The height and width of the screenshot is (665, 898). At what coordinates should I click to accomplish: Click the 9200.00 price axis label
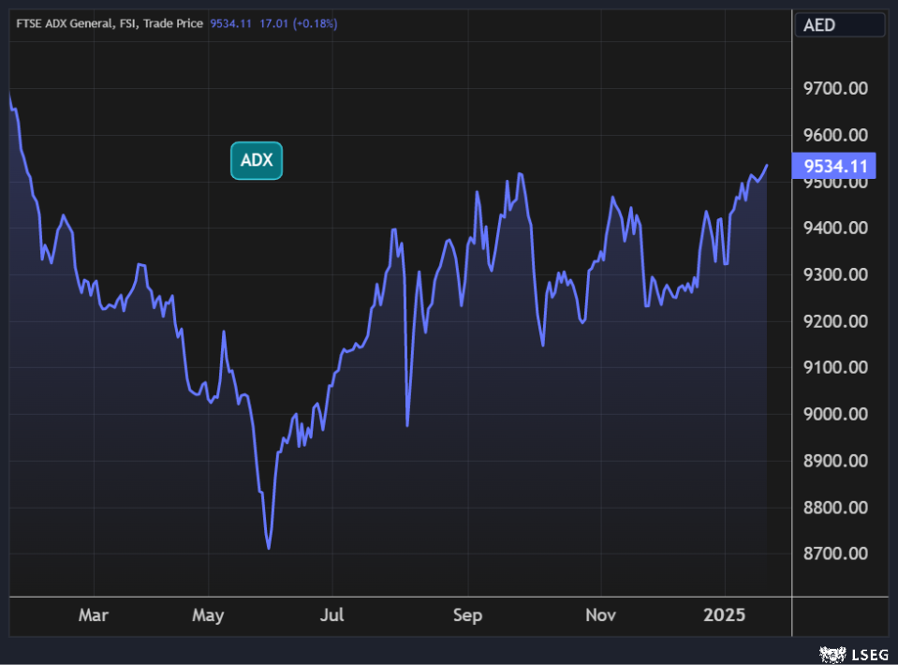click(836, 321)
